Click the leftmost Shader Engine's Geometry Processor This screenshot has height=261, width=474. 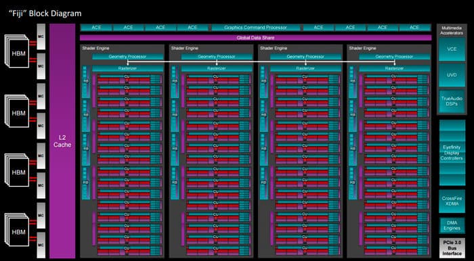tap(127, 57)
